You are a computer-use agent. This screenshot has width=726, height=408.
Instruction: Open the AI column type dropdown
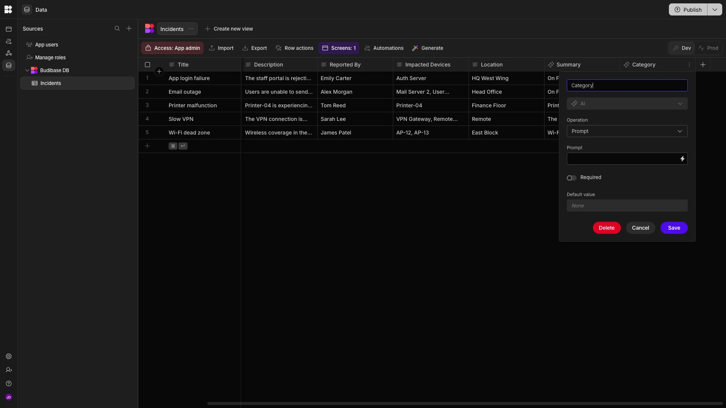(627, 103)
